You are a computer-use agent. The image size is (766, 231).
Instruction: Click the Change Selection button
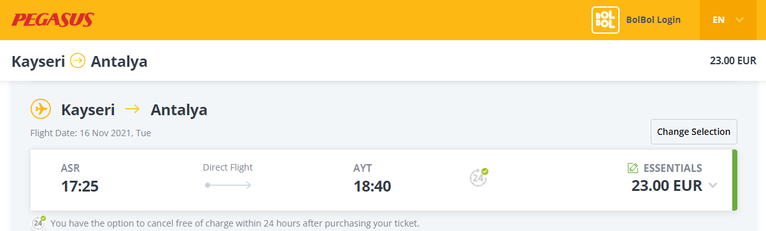[x=693, y=132]
